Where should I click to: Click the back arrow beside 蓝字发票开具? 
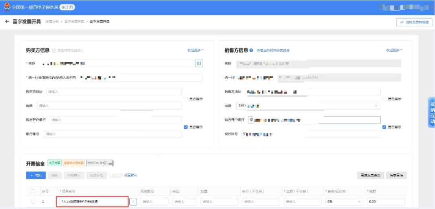click(x=7, y=21)
